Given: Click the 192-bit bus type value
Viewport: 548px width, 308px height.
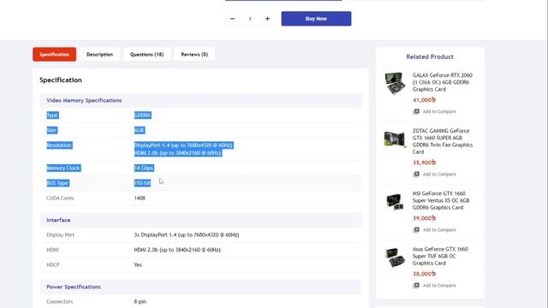Looking at the screenshot, I should click(143, 183).
